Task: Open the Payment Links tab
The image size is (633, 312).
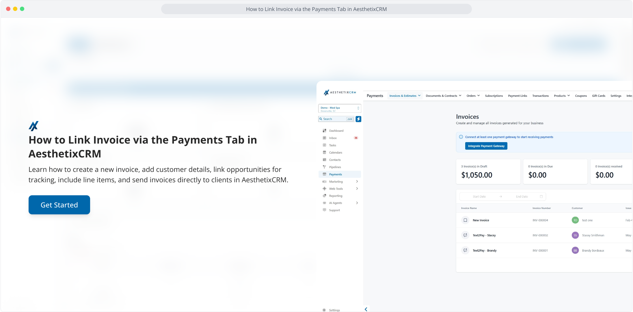Action: 517,96
